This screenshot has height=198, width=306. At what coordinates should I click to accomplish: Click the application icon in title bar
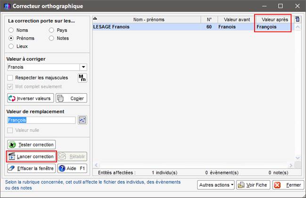coord(6,6)
